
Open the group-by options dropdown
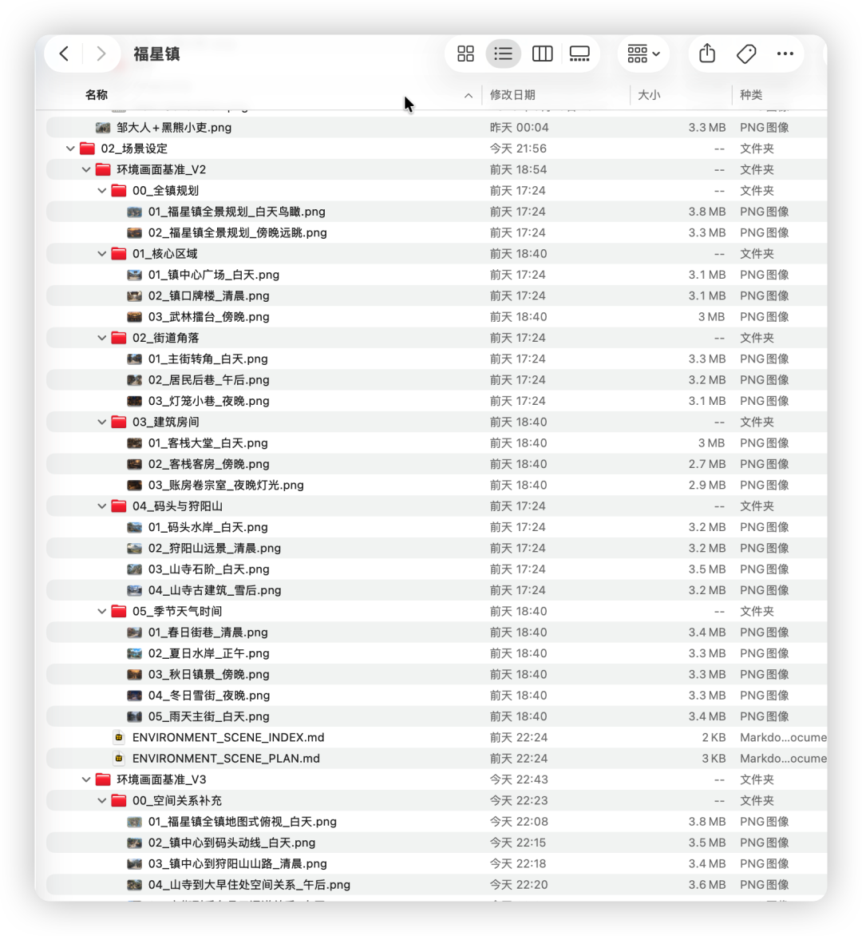click(643, 54)
